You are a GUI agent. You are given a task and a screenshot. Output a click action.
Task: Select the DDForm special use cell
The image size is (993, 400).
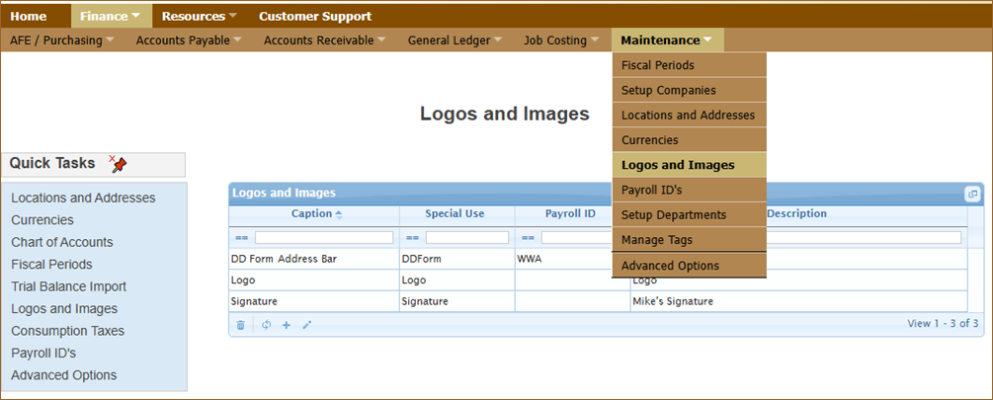tap(457, 259)
